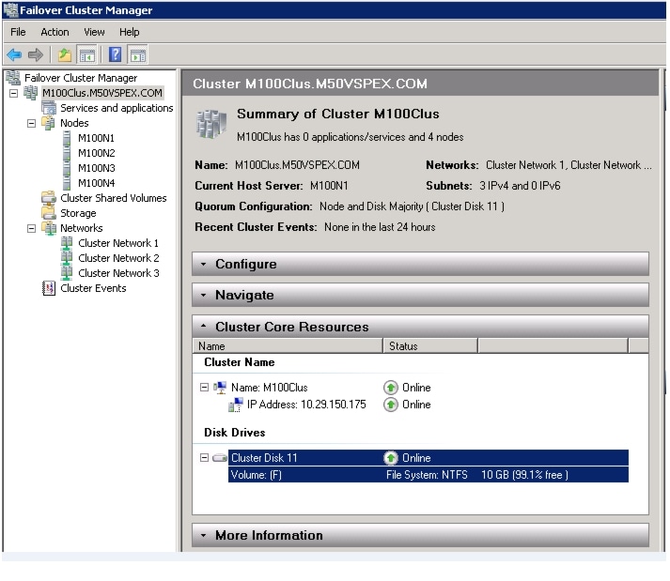Click the Cluster Events icon
The image size is (670, 581).
point(49,288)
